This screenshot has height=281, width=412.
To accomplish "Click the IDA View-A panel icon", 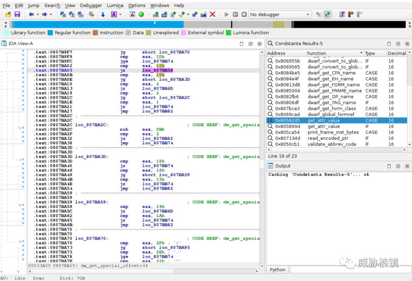I will (4, 43).
